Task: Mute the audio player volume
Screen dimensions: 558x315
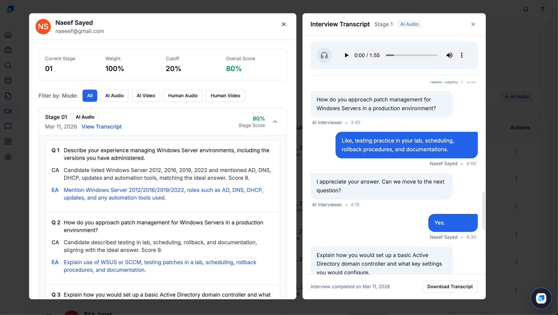Action: [x=449, y=55]
